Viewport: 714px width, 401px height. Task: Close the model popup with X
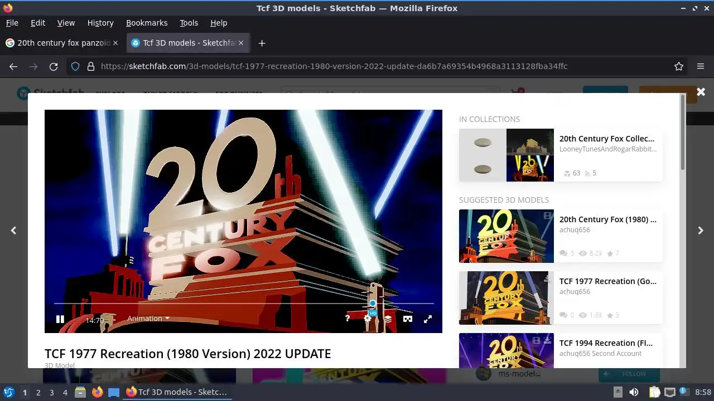pos(701,92)
